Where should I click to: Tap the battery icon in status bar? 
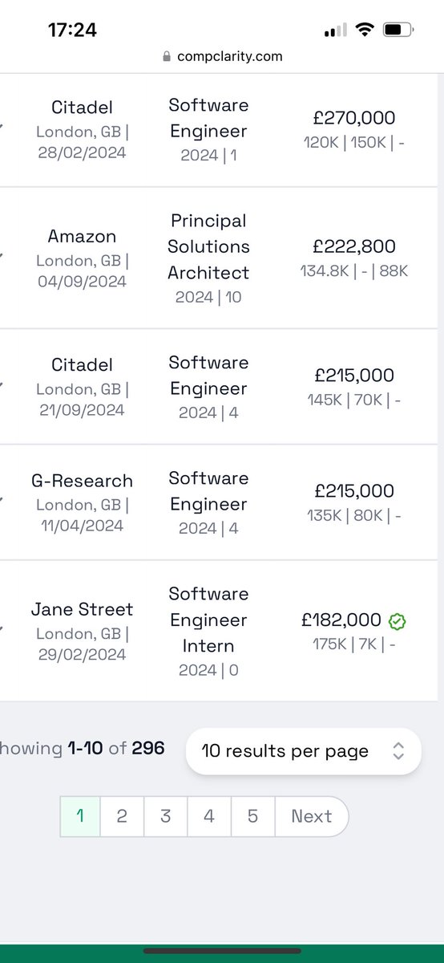[x=398, y=30]
